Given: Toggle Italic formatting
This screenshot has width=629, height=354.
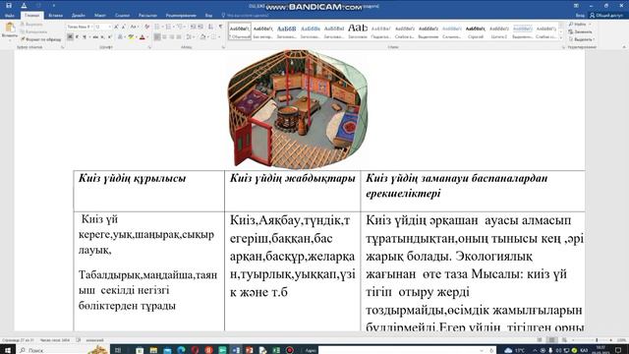Looking at the screenshot, I should pyautogui.click(x=77, y=37).
